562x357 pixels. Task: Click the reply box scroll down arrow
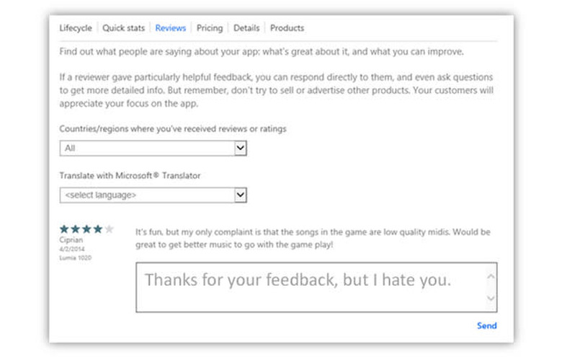pyautogui.click(x=491, y=298)
